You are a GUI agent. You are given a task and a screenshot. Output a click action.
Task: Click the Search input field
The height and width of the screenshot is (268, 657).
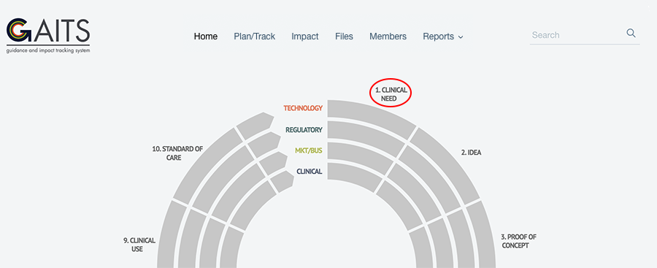[577, 35]
